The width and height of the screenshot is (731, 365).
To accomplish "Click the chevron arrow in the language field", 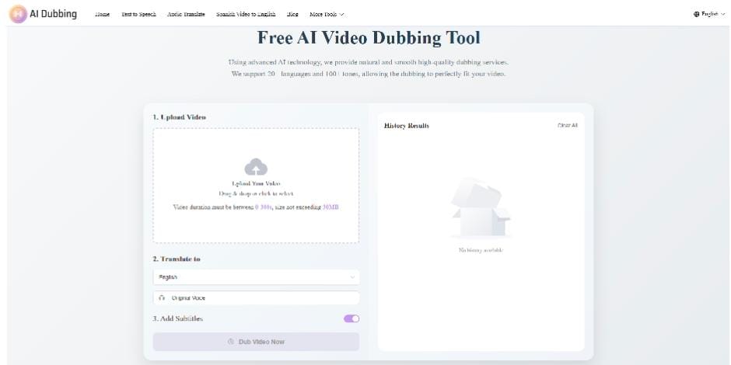I will pos(352,277).
